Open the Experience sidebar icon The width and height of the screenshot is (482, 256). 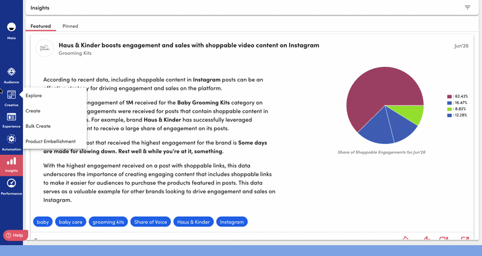pyautogui.click(x=11, y=117)
